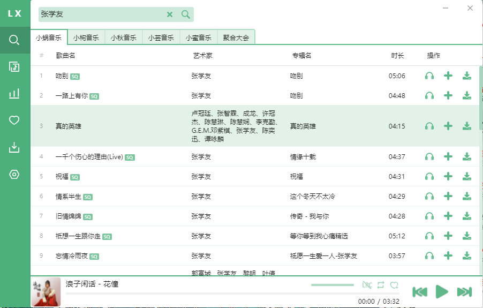Open the song list page in sidebar
This screenshot has width=483, height=308.
click(14, 66)
